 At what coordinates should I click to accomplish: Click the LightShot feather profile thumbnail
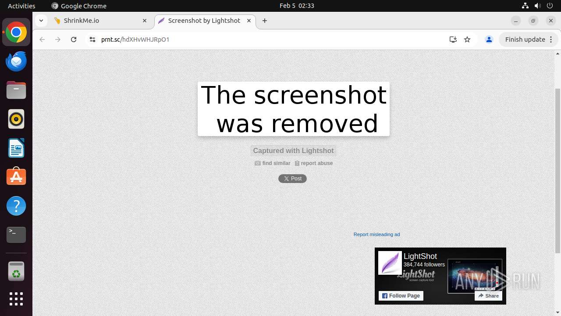[x=390, y=262]
